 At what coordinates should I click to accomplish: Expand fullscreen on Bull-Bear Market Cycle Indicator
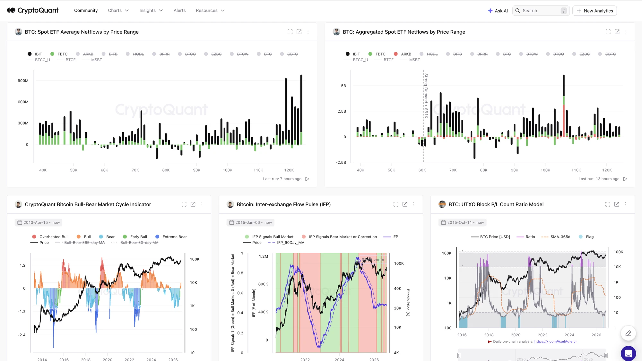(x=184, y=204)
